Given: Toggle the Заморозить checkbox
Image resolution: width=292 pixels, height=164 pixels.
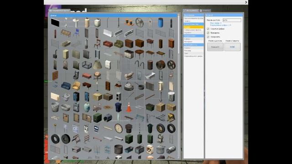Looking at the screenshot, I should (208, 36).
